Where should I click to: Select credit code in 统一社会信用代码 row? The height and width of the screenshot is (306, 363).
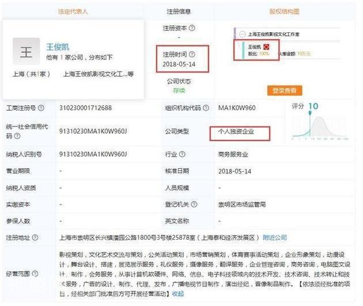93,131
